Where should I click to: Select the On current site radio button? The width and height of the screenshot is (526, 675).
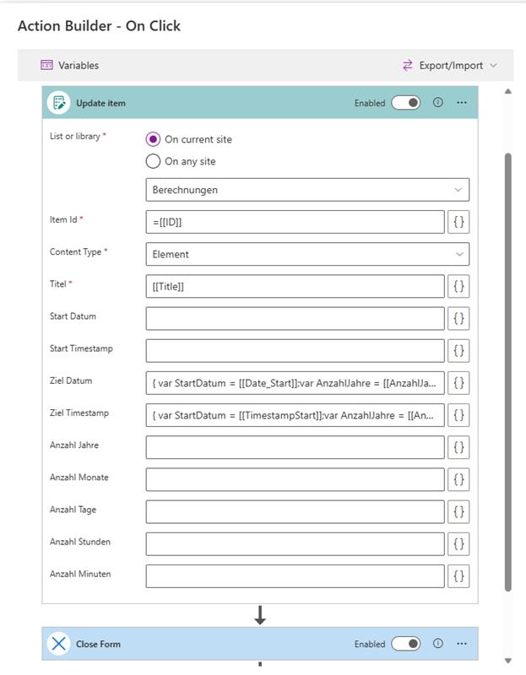pos(153,139)
